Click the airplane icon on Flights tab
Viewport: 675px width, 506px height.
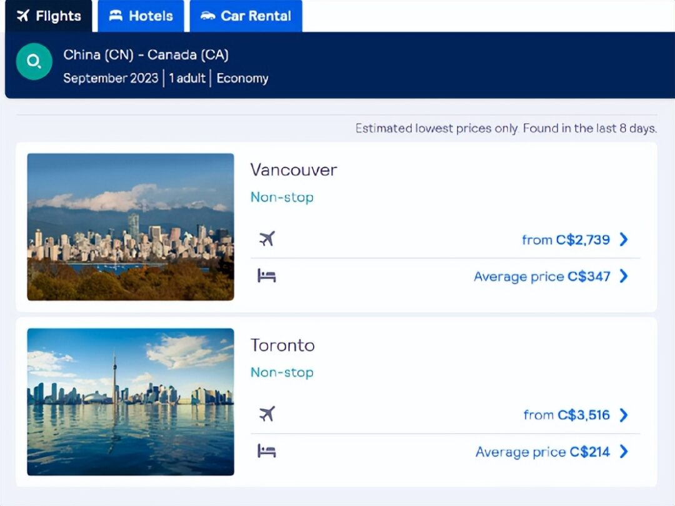pos(23,16)
